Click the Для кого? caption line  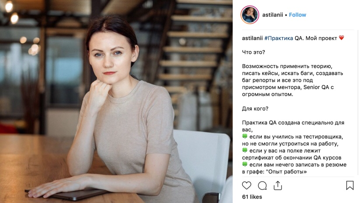pos(255,109)
